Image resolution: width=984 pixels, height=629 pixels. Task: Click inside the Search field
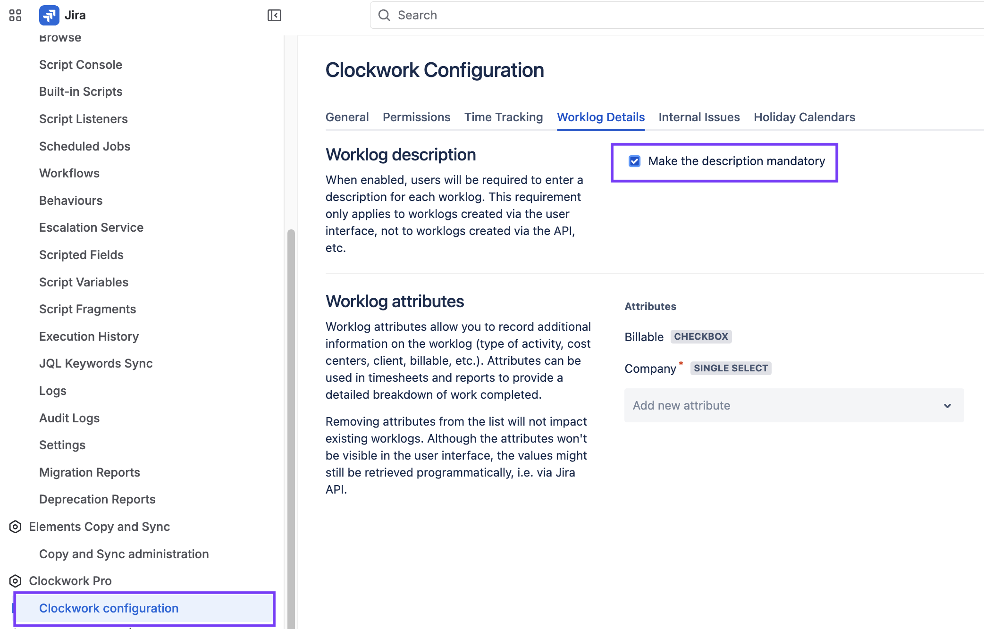click(519, 15)
